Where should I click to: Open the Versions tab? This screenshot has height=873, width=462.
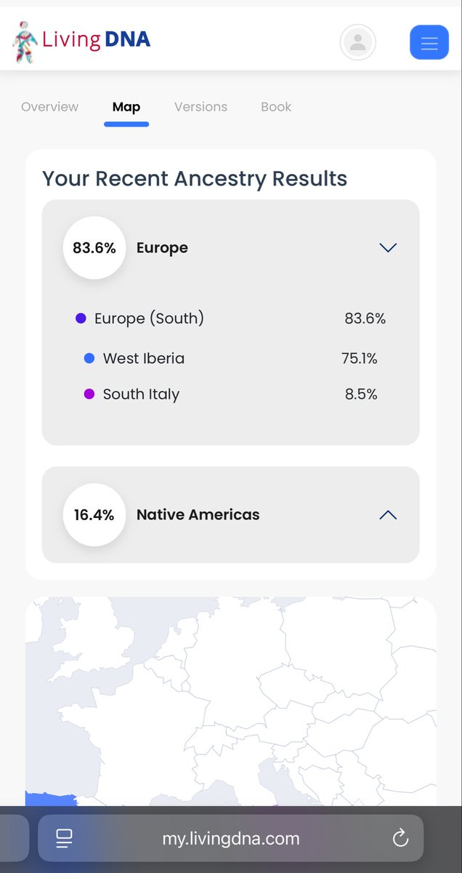point(200,107)
